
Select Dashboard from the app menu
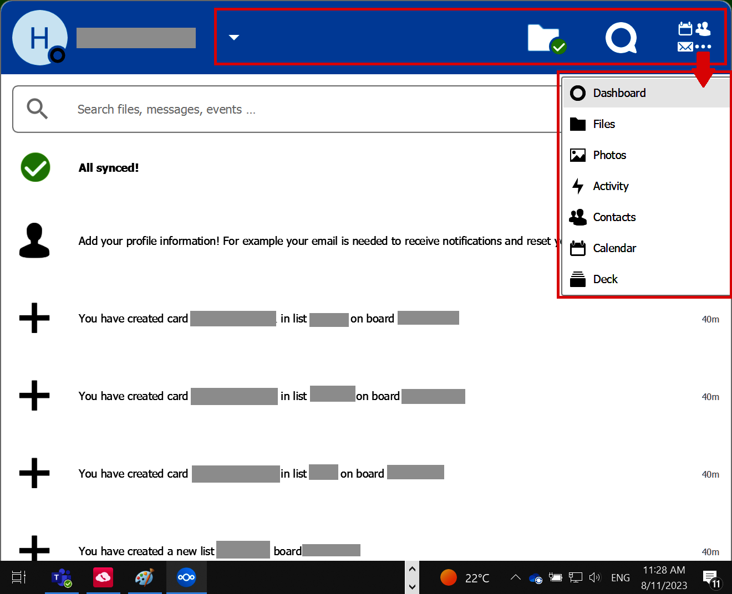(619, 93)
